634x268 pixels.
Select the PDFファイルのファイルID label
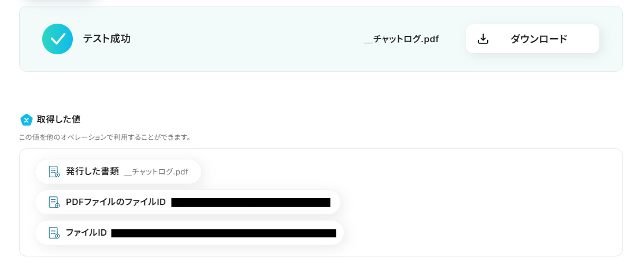116,202
